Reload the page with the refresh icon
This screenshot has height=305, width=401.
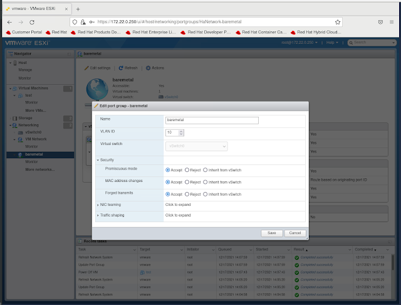pos(32,23)
